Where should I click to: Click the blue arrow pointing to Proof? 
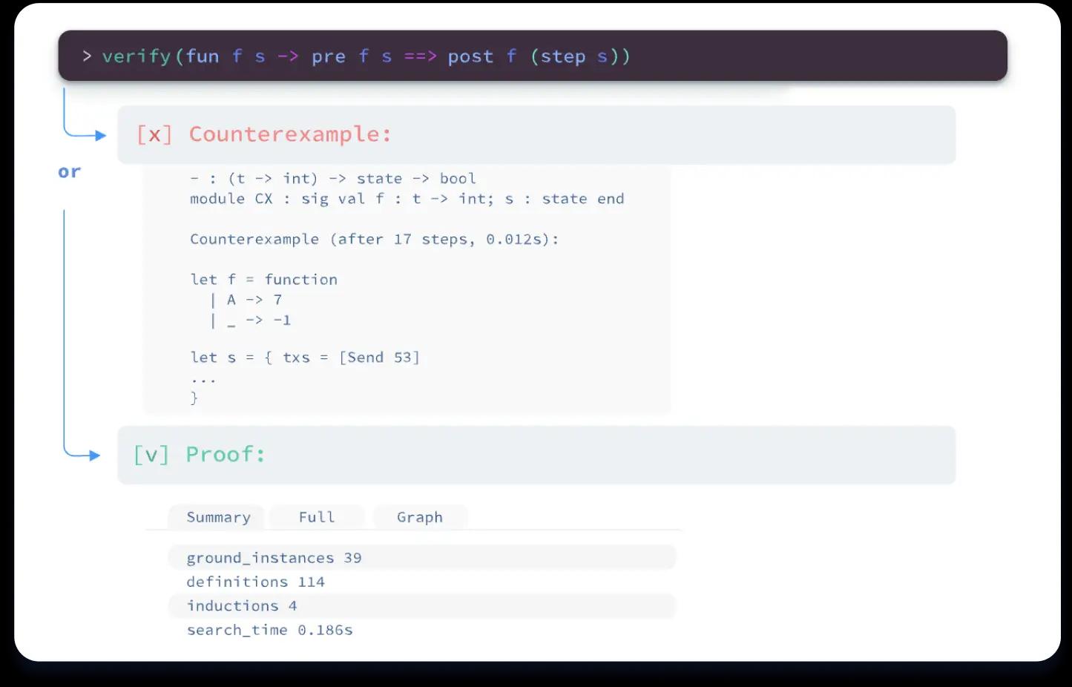[93, 455]
